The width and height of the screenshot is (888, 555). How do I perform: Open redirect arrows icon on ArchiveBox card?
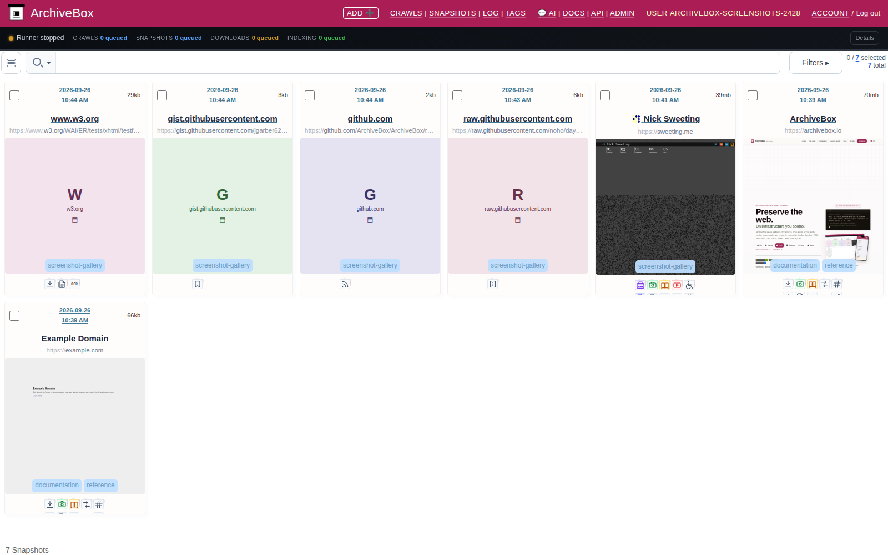point(825,284)
